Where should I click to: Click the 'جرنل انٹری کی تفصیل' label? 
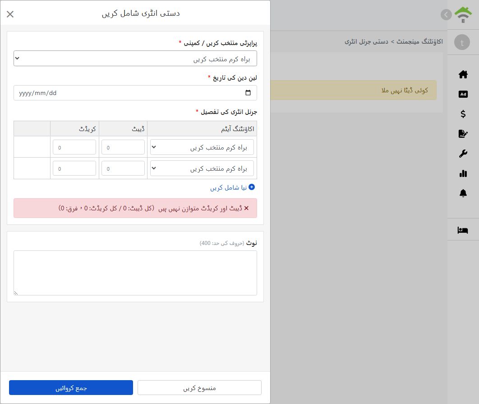click(229, 112)
